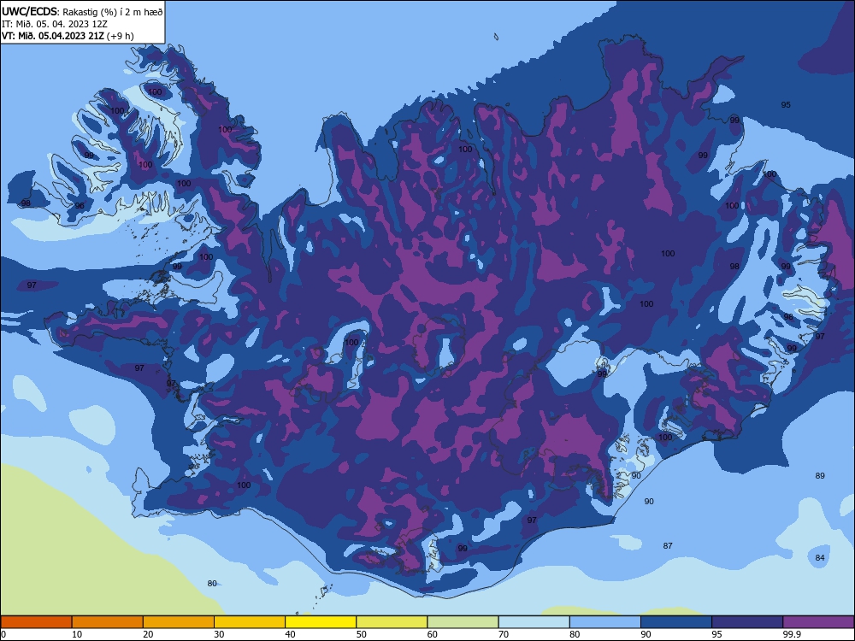This screenshot has width=855, height=641.
Task: Click the legend tick label '99.9'
Action: [x=792, y=634]
